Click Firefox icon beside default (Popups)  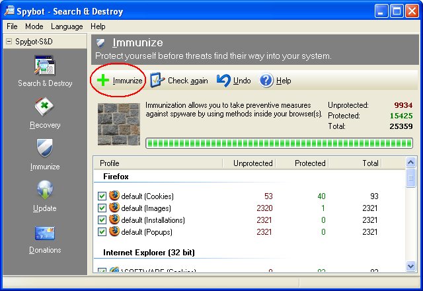(114, 231)
